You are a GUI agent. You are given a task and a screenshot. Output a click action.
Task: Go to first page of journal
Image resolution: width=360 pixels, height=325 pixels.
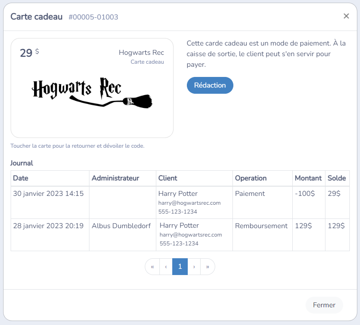click(152, 267)
